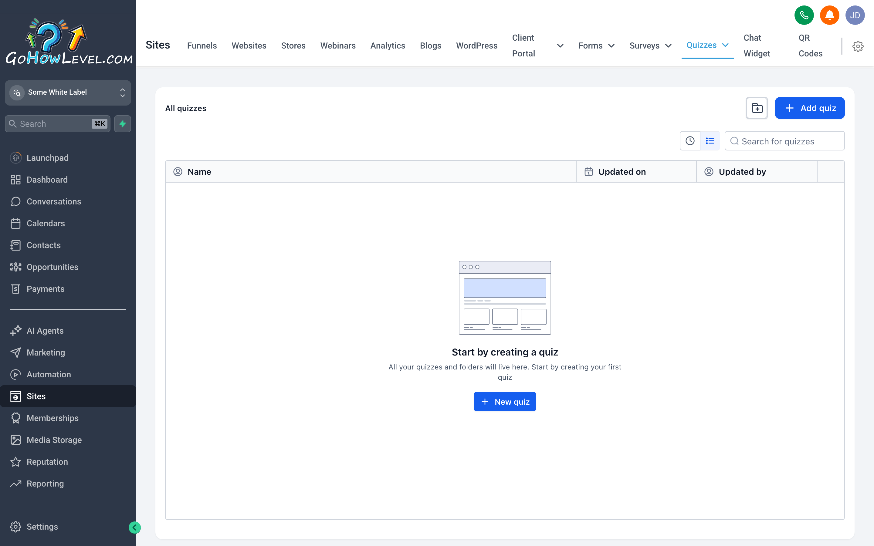Click the Updated by column header
The height and width of the screenshot is (546, 874).
pos(756,171)
